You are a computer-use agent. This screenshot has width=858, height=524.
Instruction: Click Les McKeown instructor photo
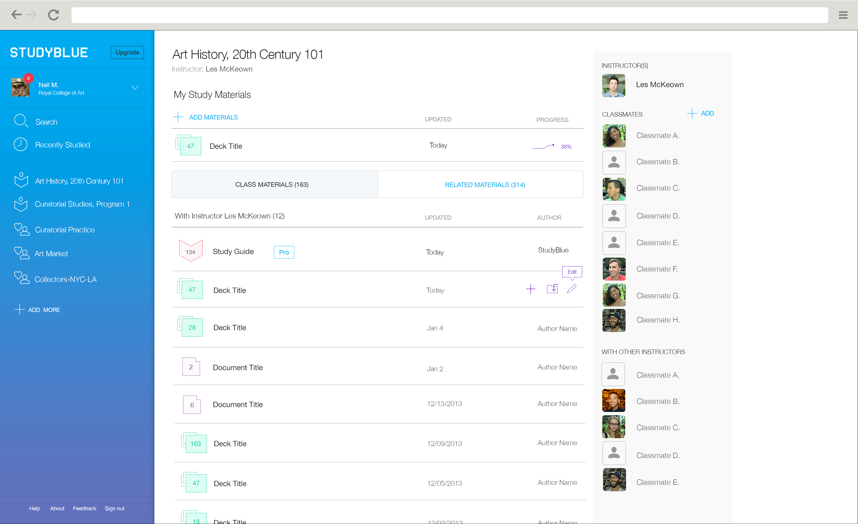pyautogui.click(x=613, y=85)
